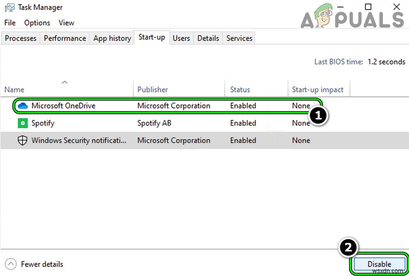Screen dimensions: 409x276
Task: Sort by Start-up impact column header
Action: tap(318, 89)
